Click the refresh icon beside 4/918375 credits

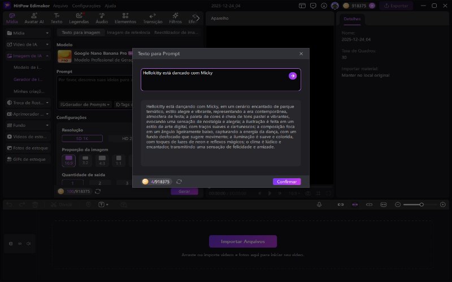point(179,182)
